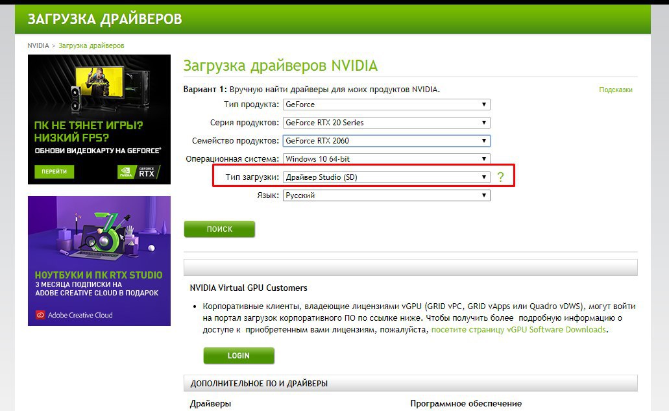
Task: Click the Adobe Creative Cloud logo icon
Action: click(x=40, y=315)
